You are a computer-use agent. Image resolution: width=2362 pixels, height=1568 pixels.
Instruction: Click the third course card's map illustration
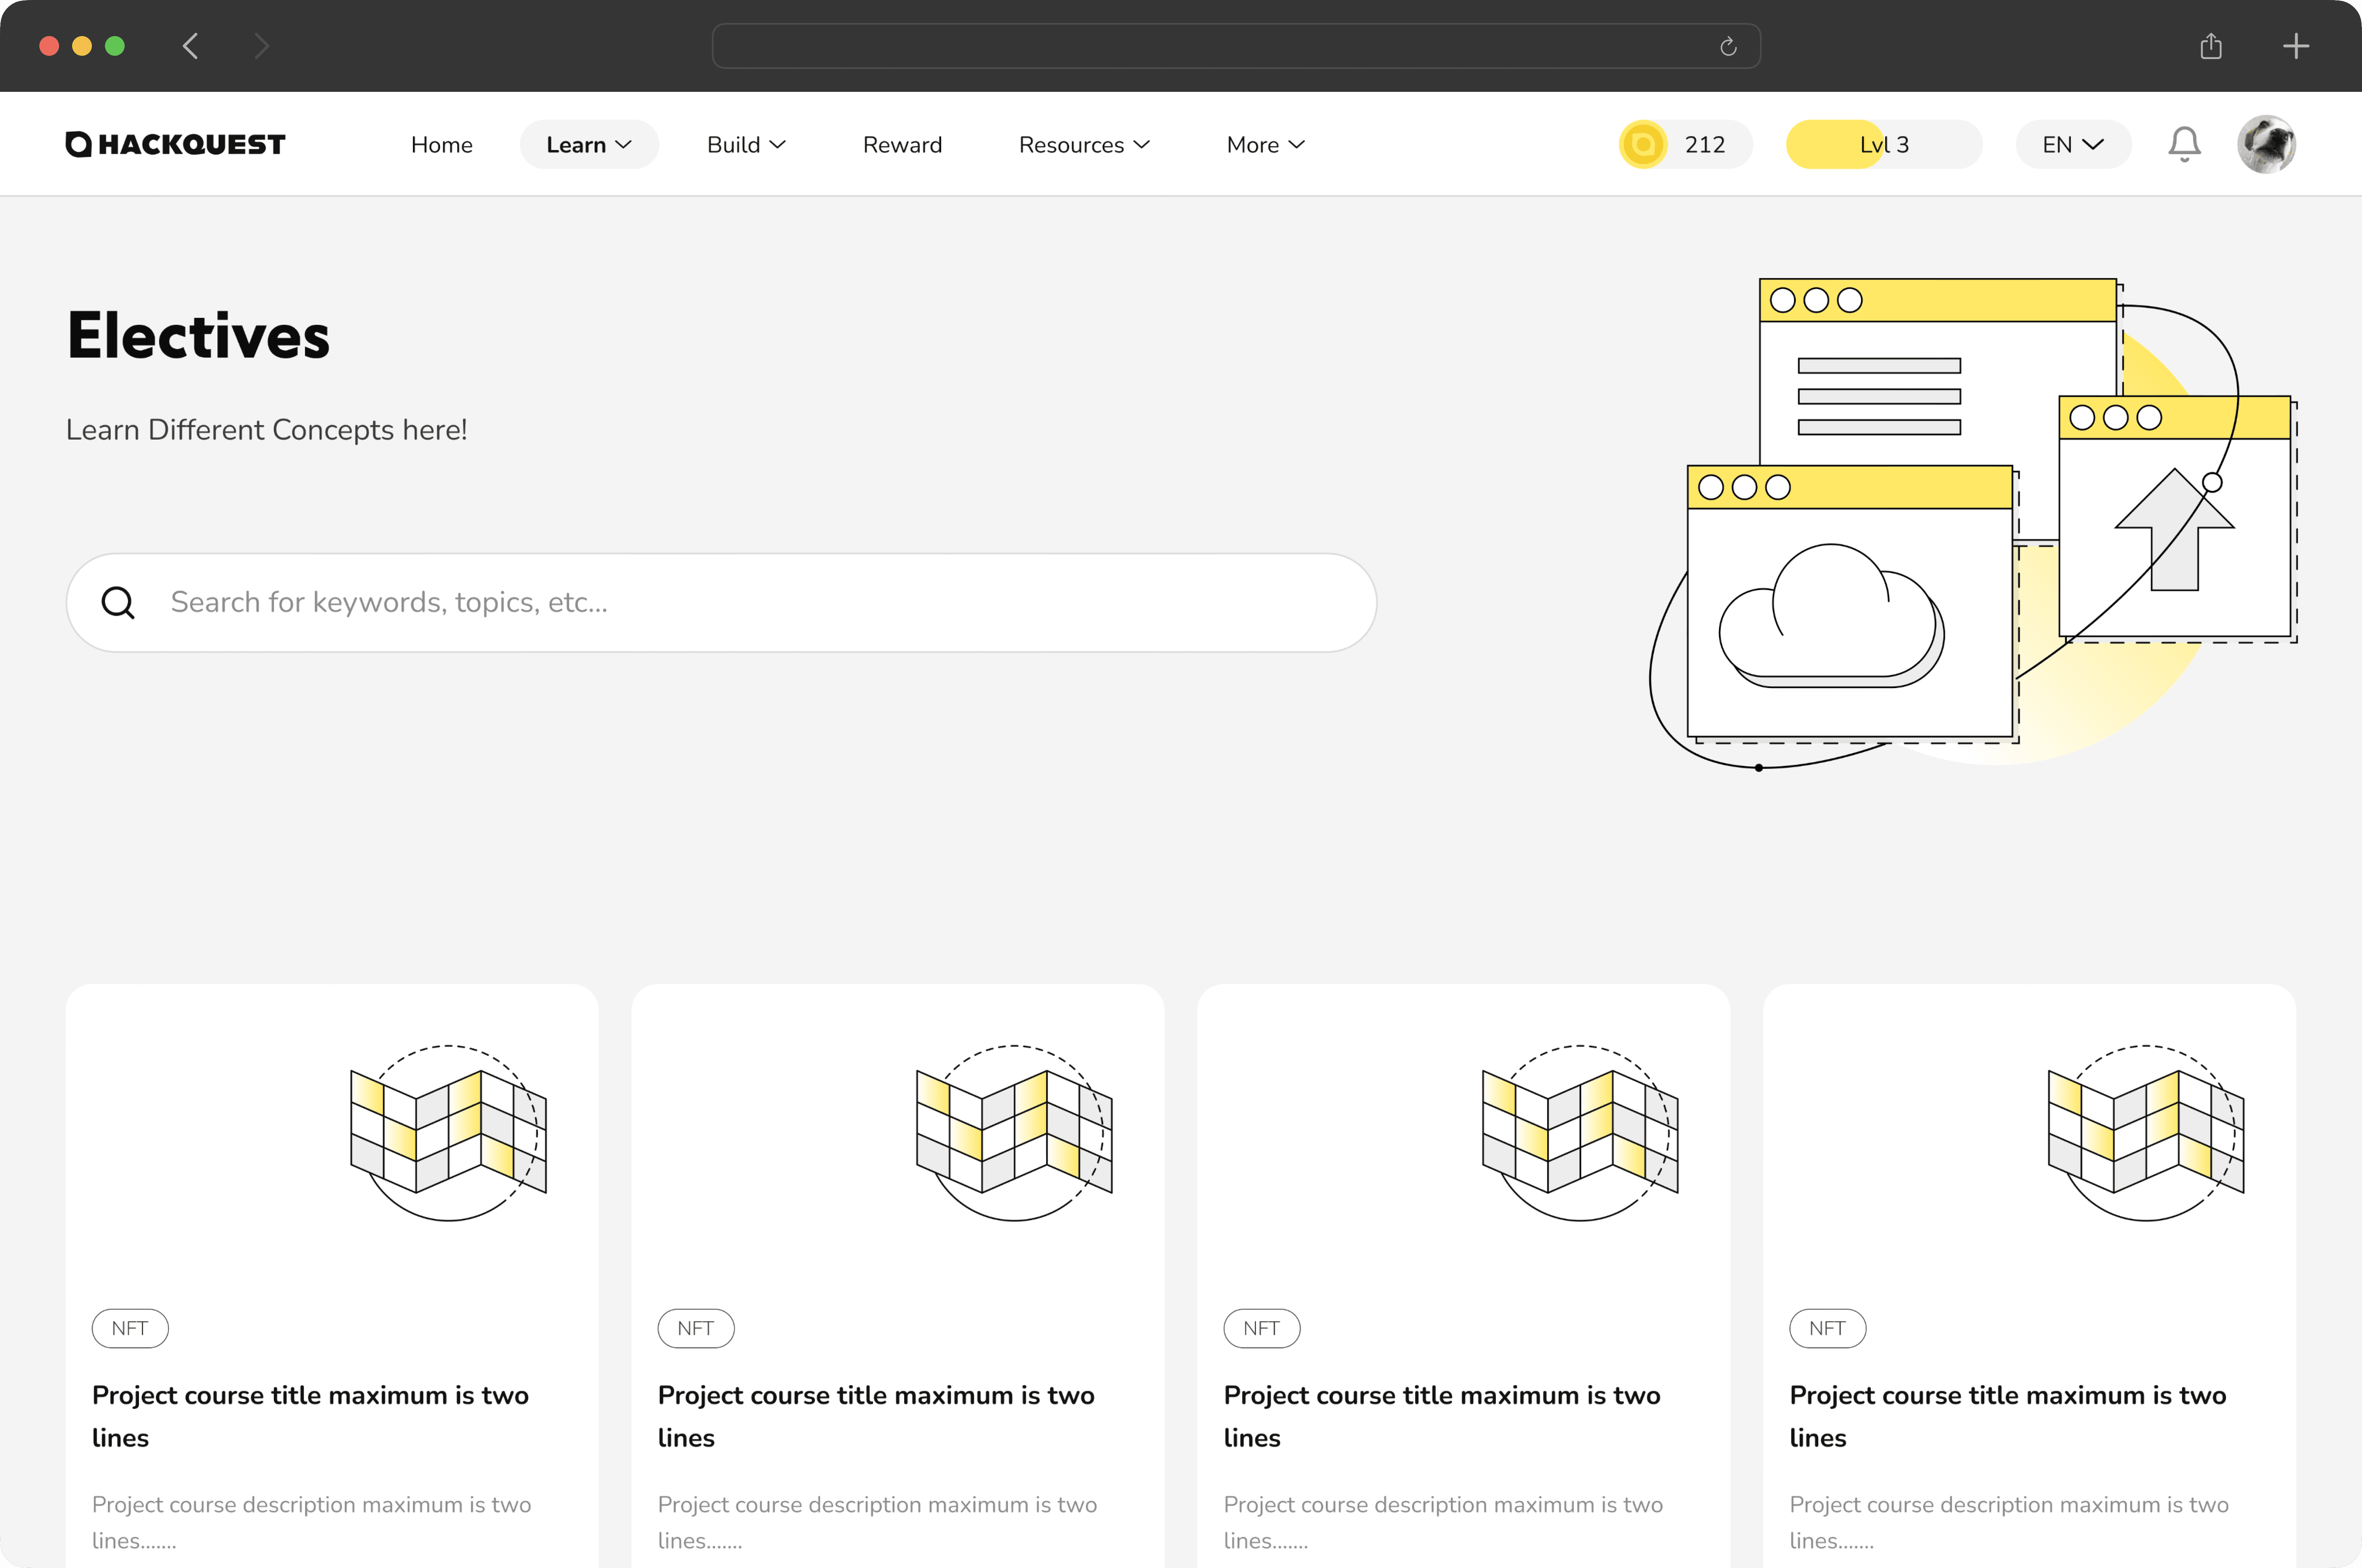click(1580, 1133)
